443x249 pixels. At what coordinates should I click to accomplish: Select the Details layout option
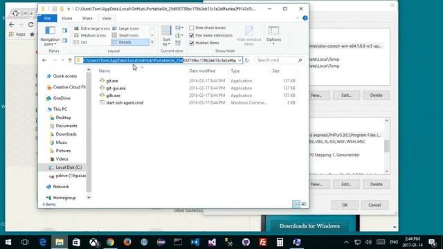pos(130,42)
